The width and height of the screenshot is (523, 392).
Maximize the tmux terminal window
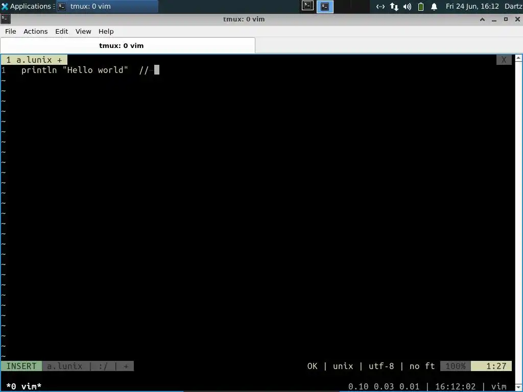[x=506, y=19]
